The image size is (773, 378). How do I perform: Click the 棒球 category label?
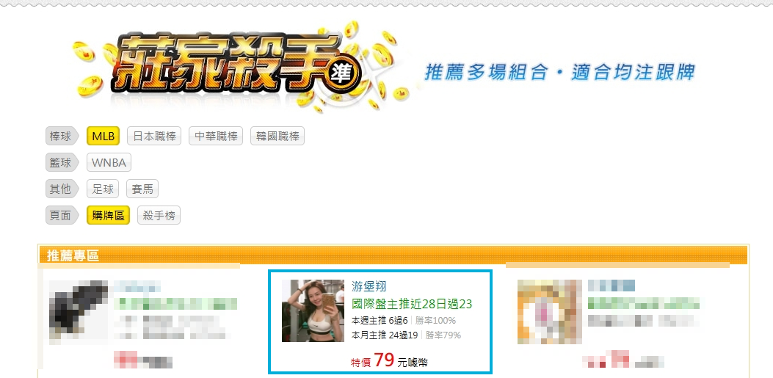(62, 137)
